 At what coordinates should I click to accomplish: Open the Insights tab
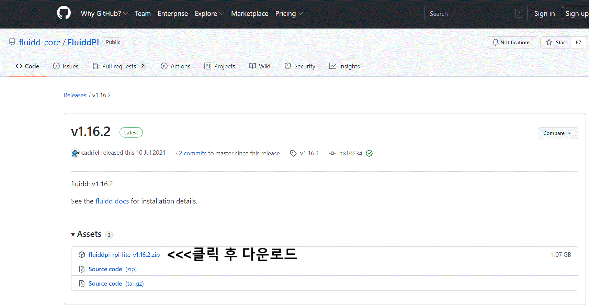pos(344,66)
